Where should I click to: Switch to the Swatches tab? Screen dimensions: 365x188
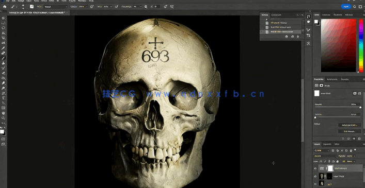point(326,15)
